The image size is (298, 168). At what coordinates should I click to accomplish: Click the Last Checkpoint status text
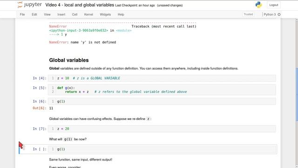click(135, 5)
